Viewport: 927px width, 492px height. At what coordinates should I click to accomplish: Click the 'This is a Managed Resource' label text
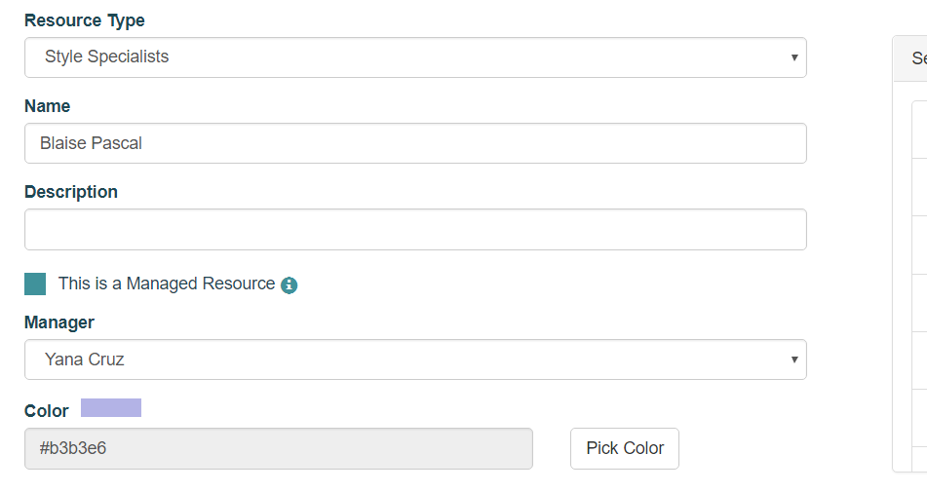pyautogui.click(x=167, y=284)
